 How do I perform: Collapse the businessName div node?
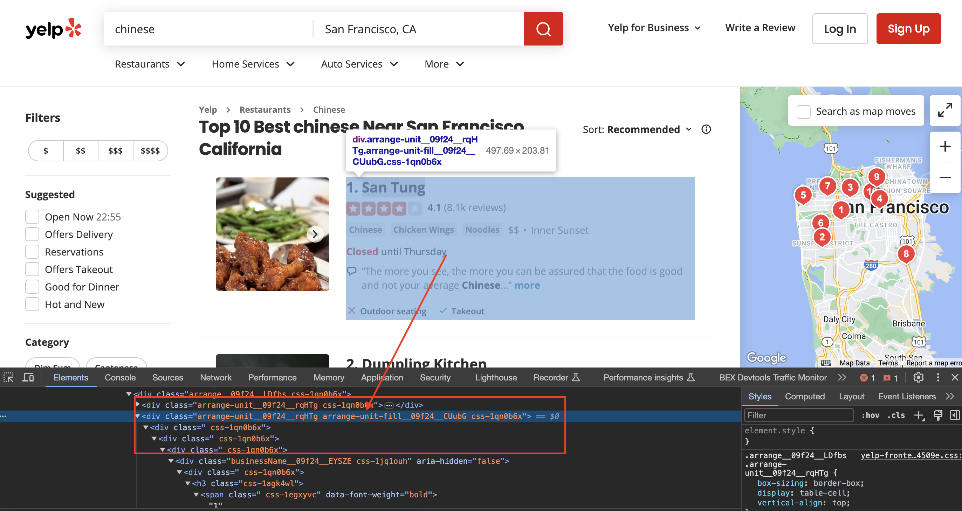coord(171,461)
